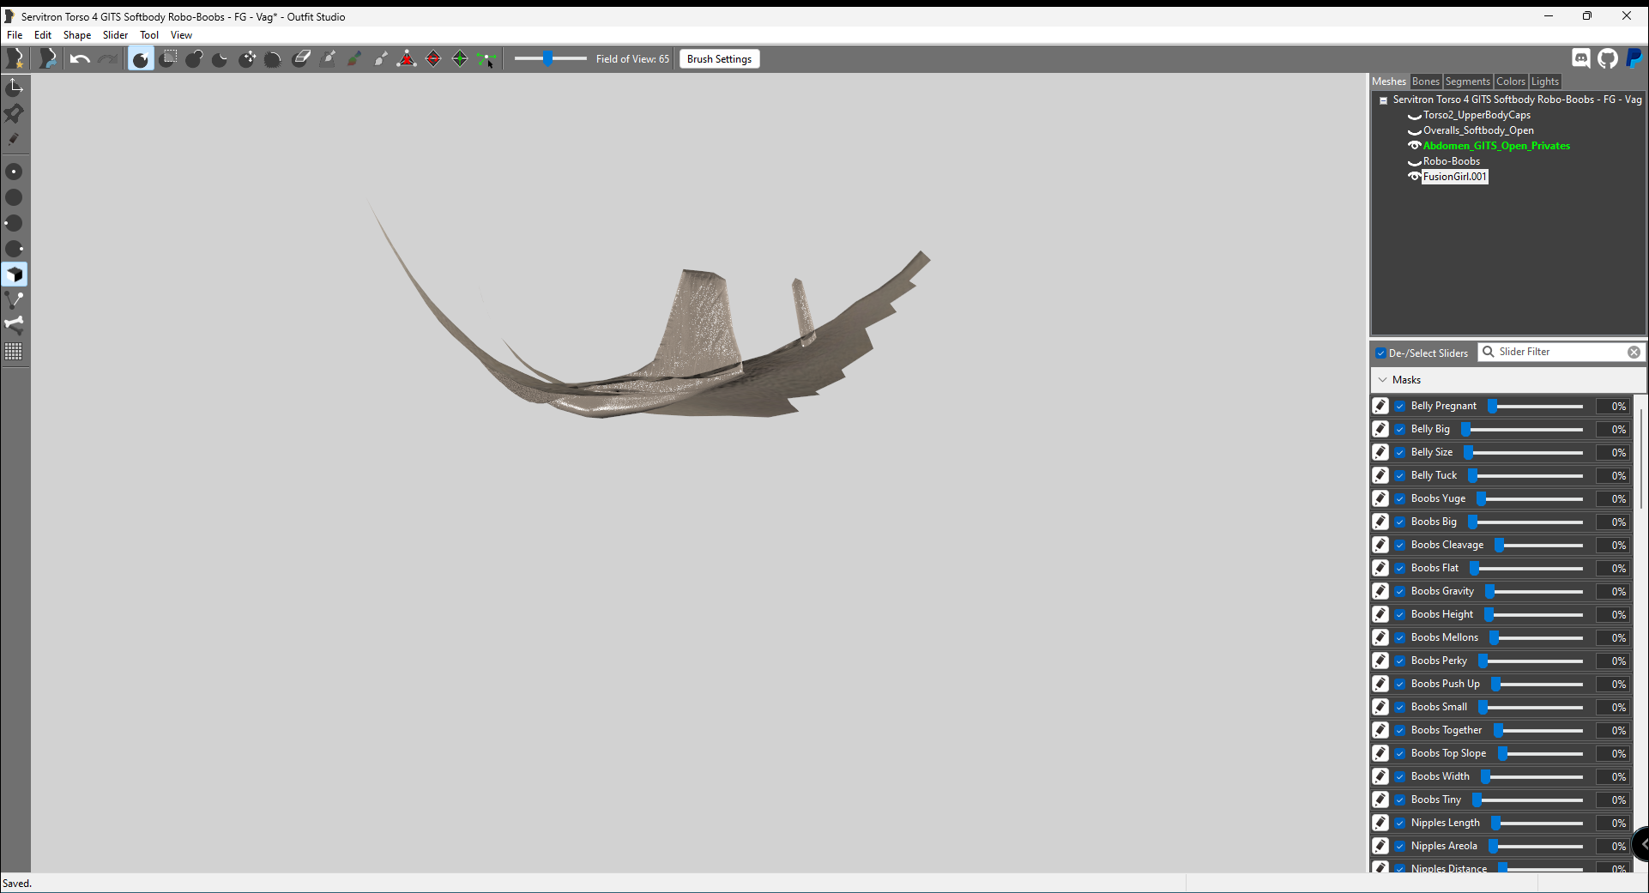Toggle the De-/Select Sliders checkbox

[1380, 353]
